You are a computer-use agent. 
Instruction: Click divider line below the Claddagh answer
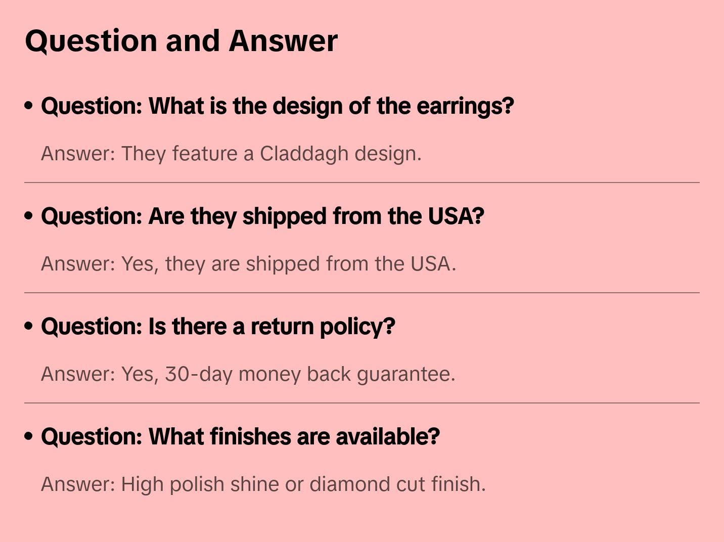(362, 183)
